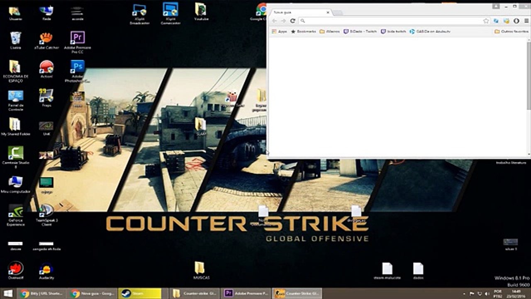Launch the Adobe Photoshop shortcut
Screen dimensions: 531x299
tap(78, 71)
